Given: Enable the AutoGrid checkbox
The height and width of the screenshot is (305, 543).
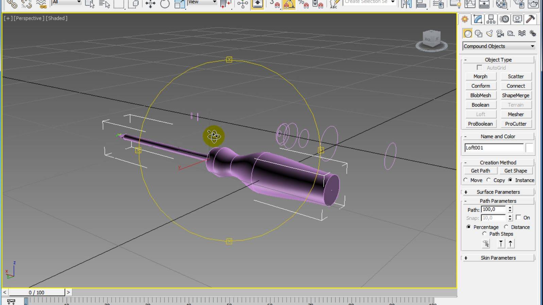Looking at the screenshot, I should point(479,68).
